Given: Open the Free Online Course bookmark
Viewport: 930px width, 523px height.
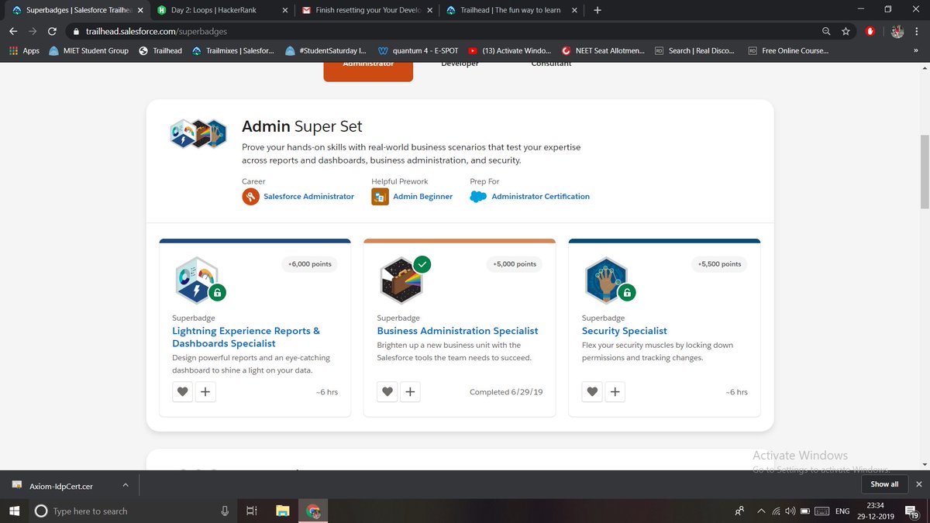Looking at the screenshot, I should (787, 50).
